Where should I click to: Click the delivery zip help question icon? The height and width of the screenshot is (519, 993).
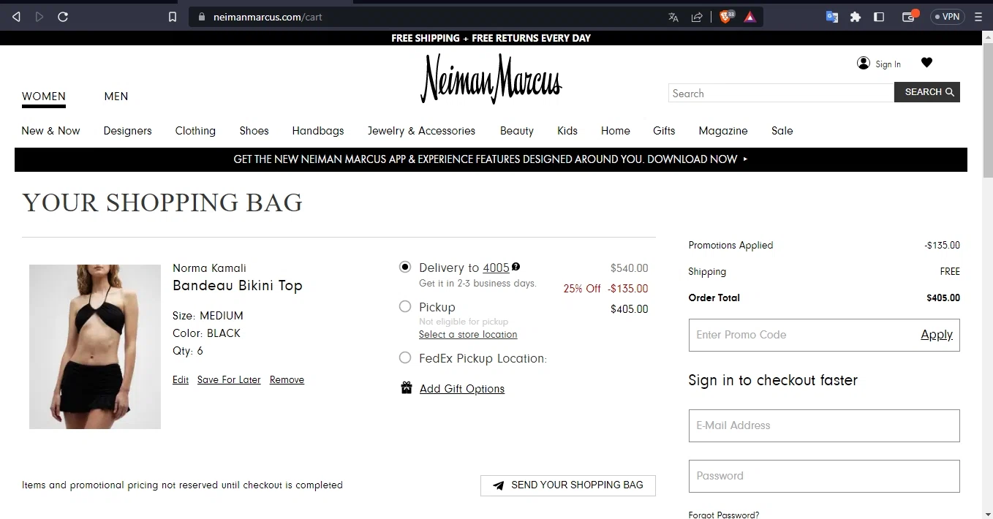[x=516, y=267]
